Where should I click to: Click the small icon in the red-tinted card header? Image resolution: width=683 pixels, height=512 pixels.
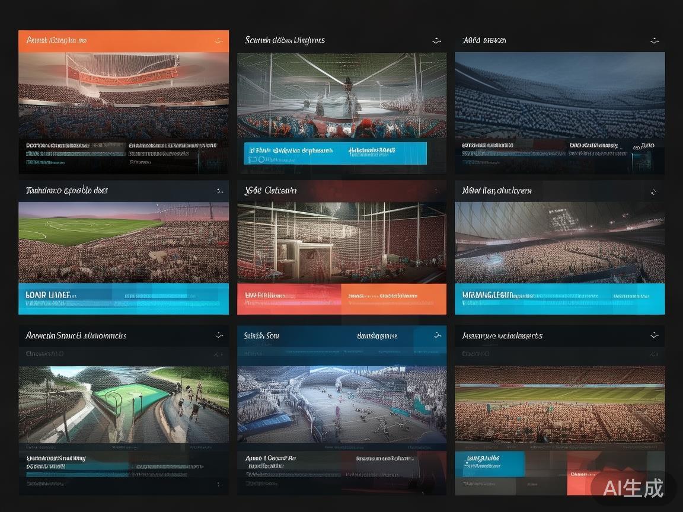[437, 191]
